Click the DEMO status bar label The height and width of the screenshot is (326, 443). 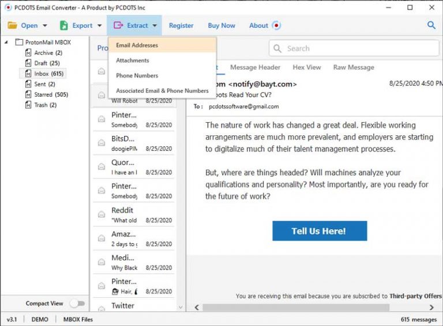coord(40,320)
